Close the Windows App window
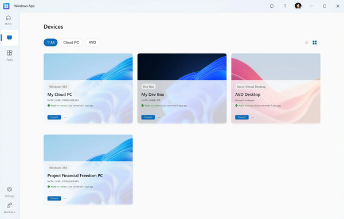Screen dimensions: 344x219 (338, 6)
